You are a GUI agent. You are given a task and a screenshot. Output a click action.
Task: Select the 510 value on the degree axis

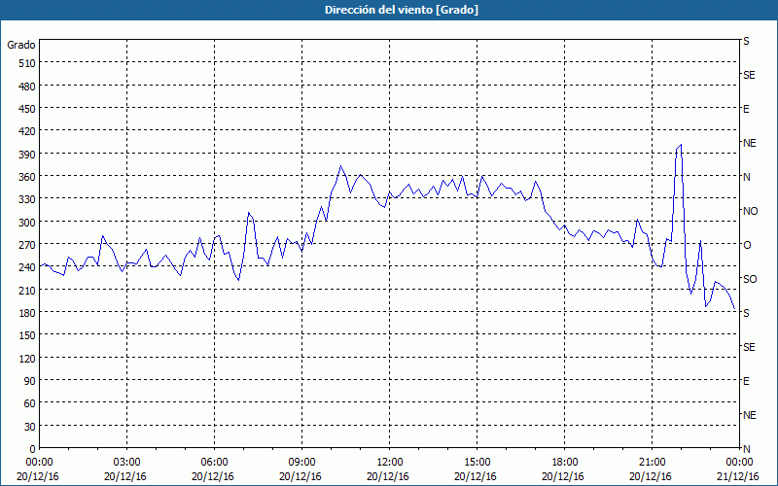pos(28,63)
